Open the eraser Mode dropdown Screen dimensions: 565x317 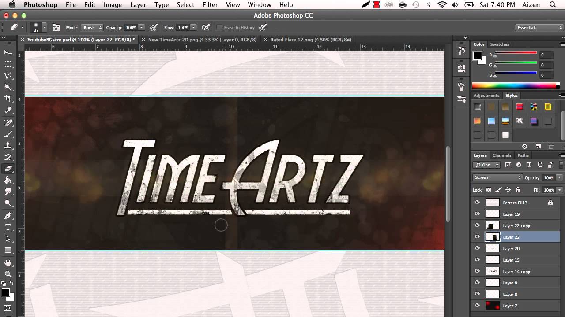92,27
